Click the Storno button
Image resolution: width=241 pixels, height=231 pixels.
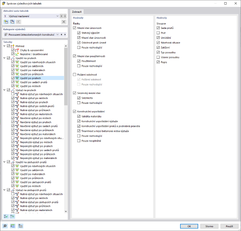pos(209,226)
